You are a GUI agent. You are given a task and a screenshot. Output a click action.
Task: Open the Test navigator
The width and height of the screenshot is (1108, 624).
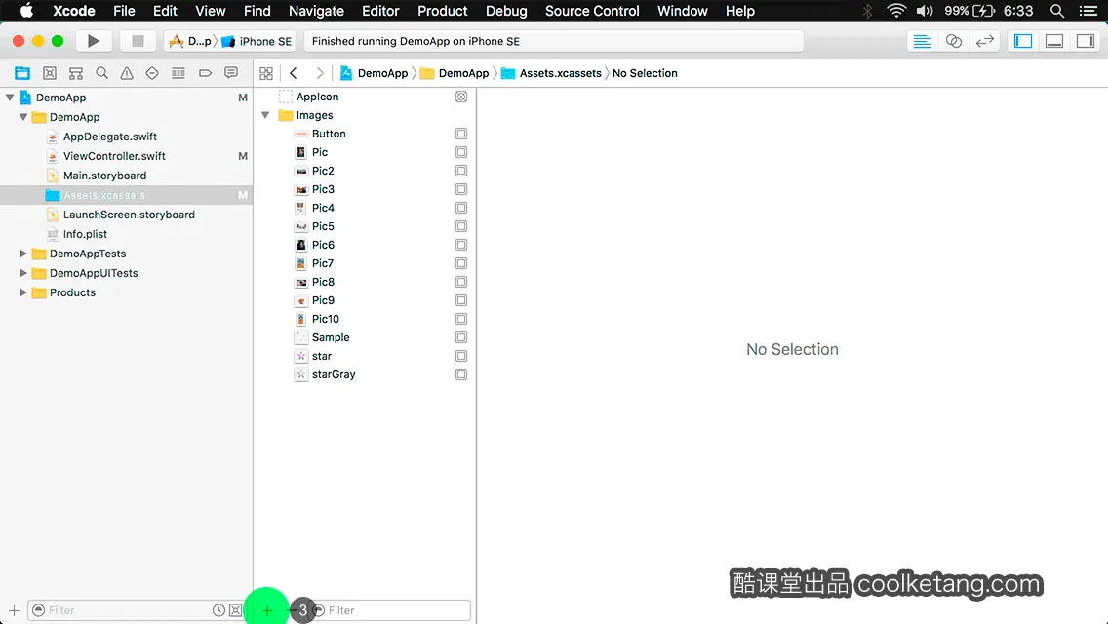pos(152,73)
